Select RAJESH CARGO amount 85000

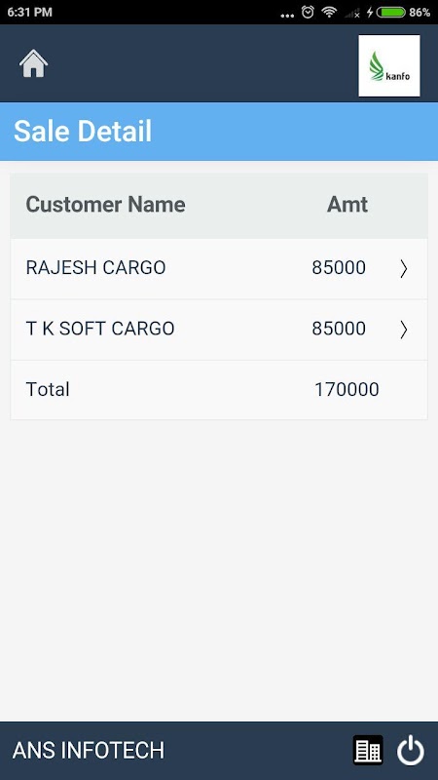point(339,267)
